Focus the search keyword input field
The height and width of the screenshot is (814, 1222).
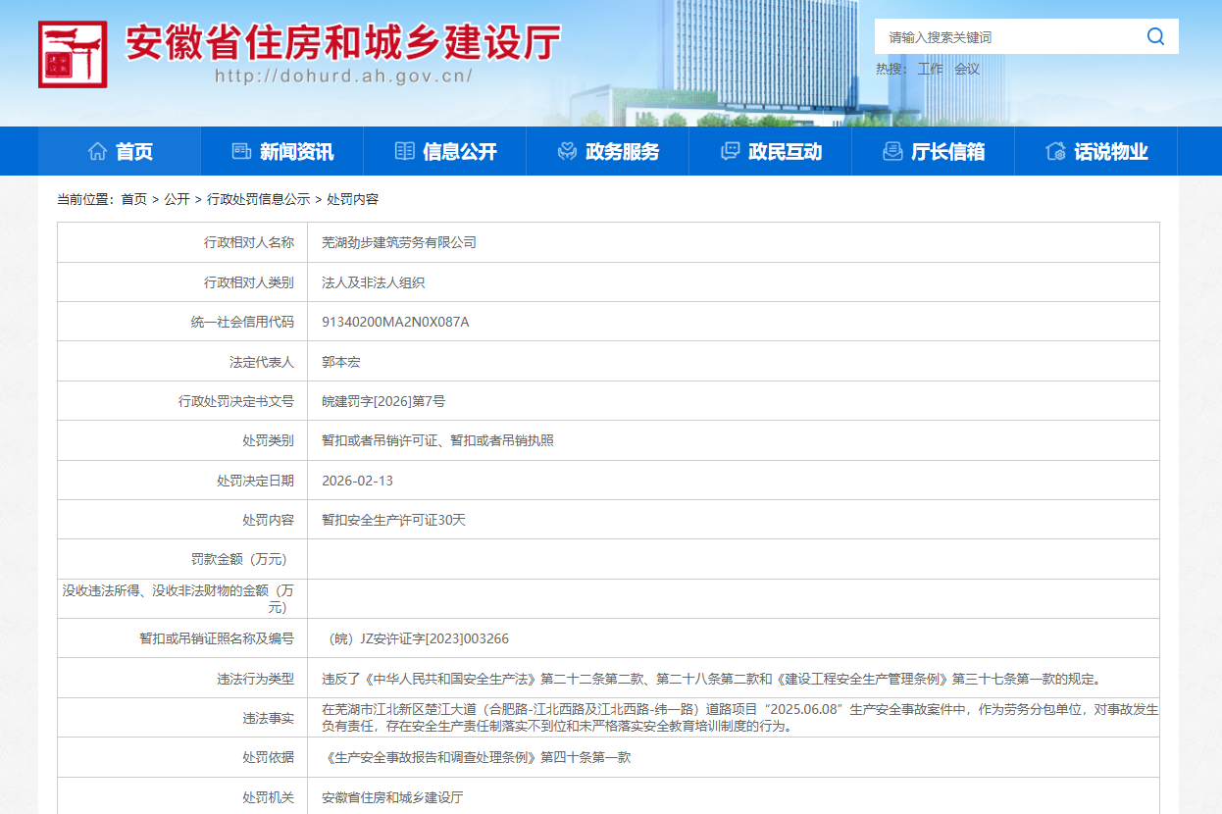pyautogui.click(x=1010, y=37)
